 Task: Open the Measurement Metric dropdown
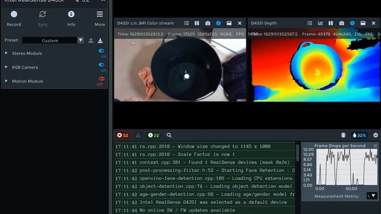point(372,196)
